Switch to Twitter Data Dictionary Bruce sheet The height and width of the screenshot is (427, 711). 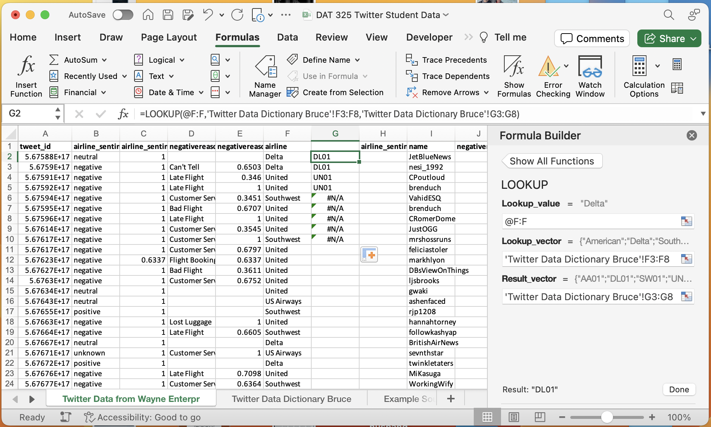click(291, 399)
